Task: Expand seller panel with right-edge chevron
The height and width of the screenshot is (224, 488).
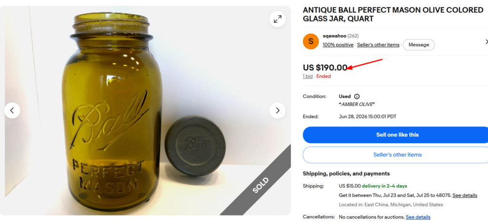Action: coord(486,41)
